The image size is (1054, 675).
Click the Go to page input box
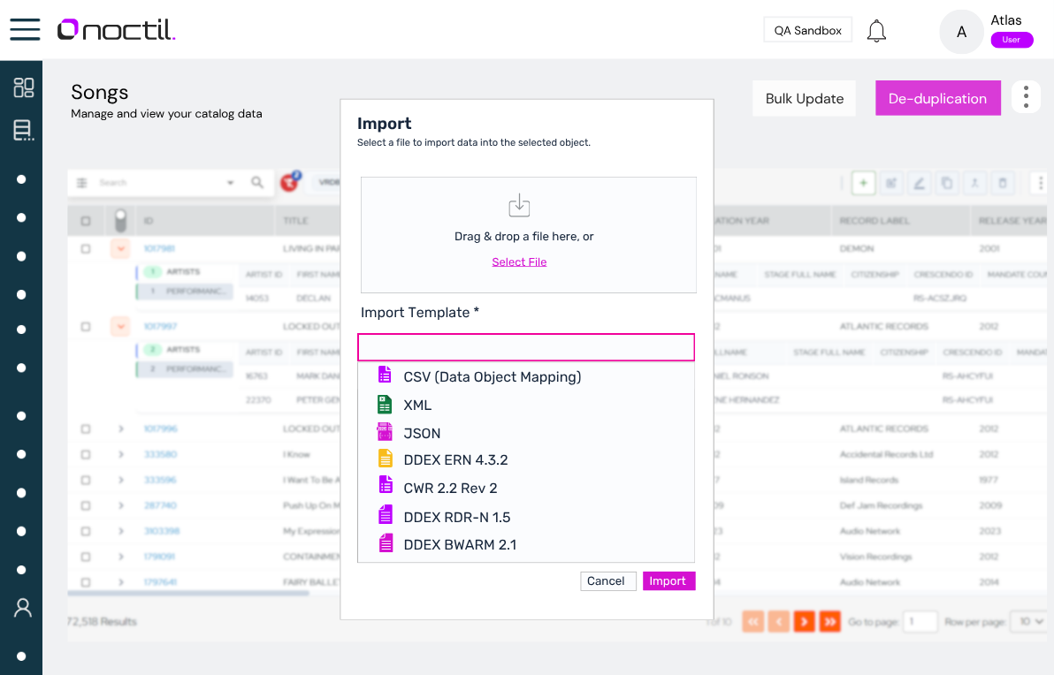920,621
